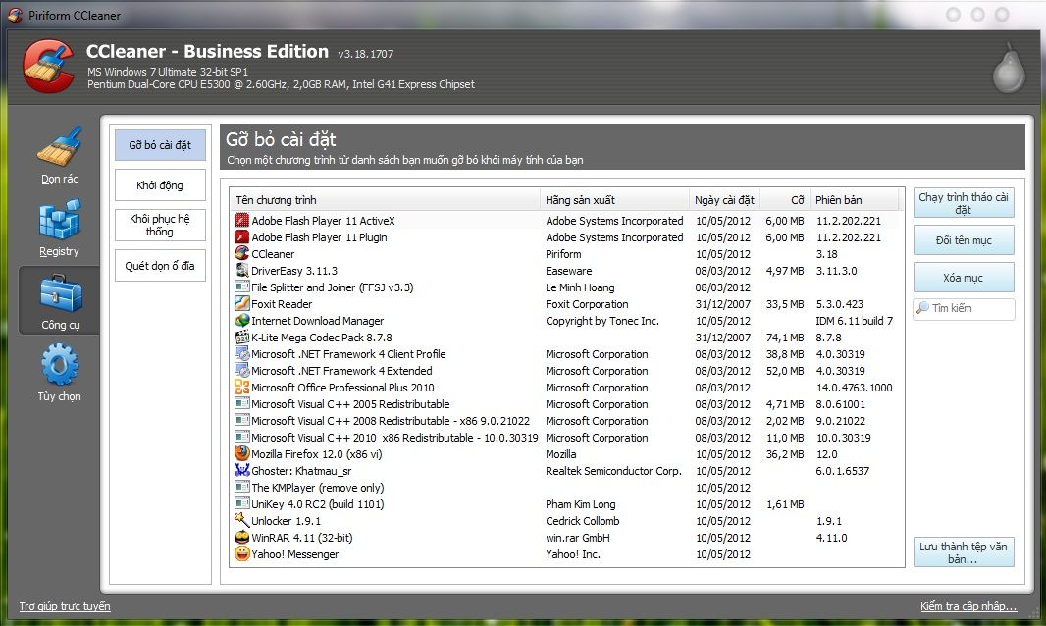Sort by Cỡ size column header

click(785, 199)
